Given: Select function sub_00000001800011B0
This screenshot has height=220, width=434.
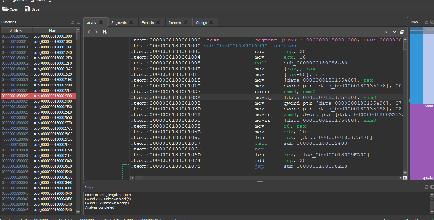Looking at the screenshot, I should (x=38, y=47).
